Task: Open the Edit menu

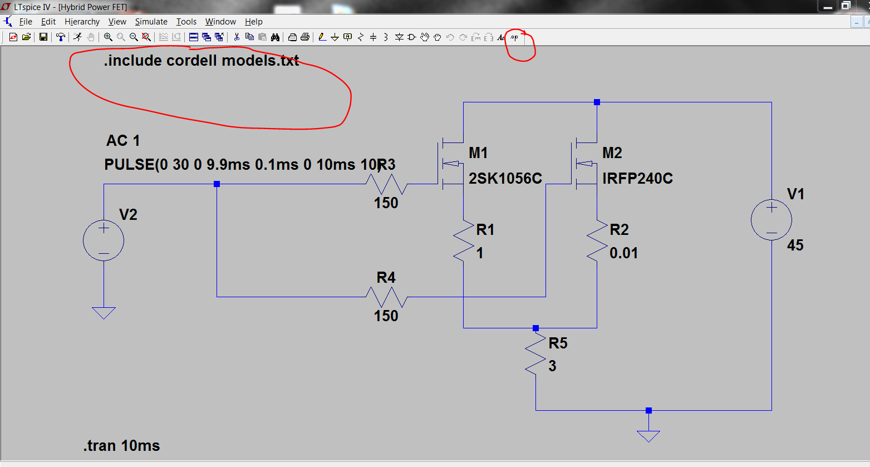Action: 48,21
